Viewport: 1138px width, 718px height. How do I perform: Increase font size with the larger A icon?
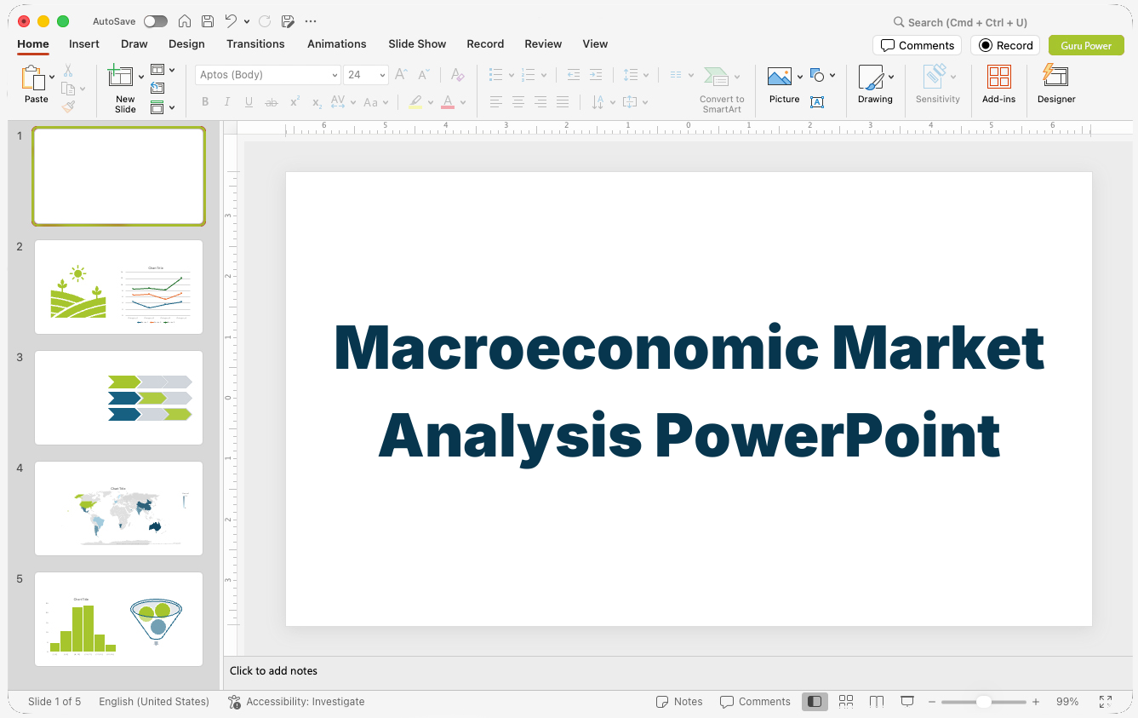click(402, 75)
